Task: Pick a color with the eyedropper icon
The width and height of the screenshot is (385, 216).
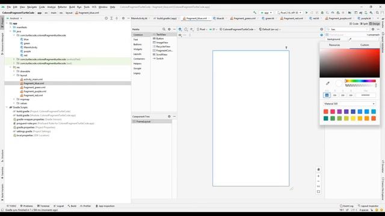Action: (327, 83)
